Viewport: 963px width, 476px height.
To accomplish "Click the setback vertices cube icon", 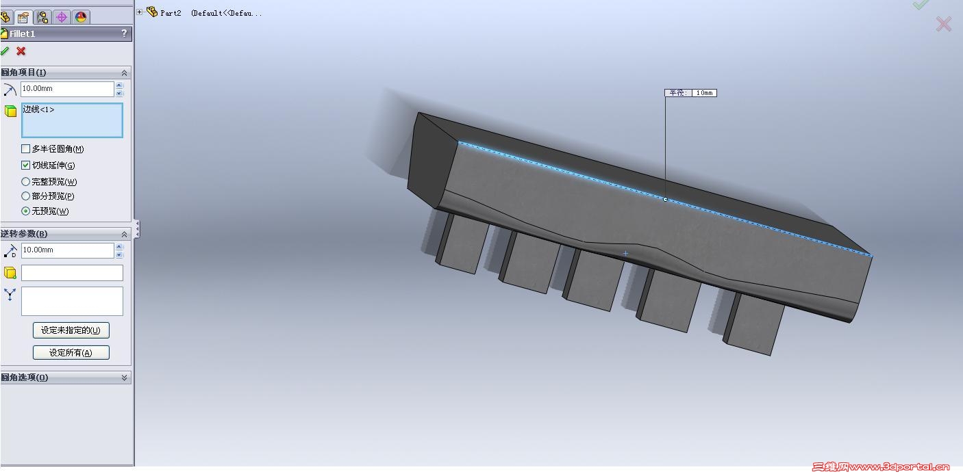I will (x=10, y=273).
